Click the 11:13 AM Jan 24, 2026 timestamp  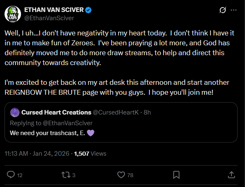37,154
